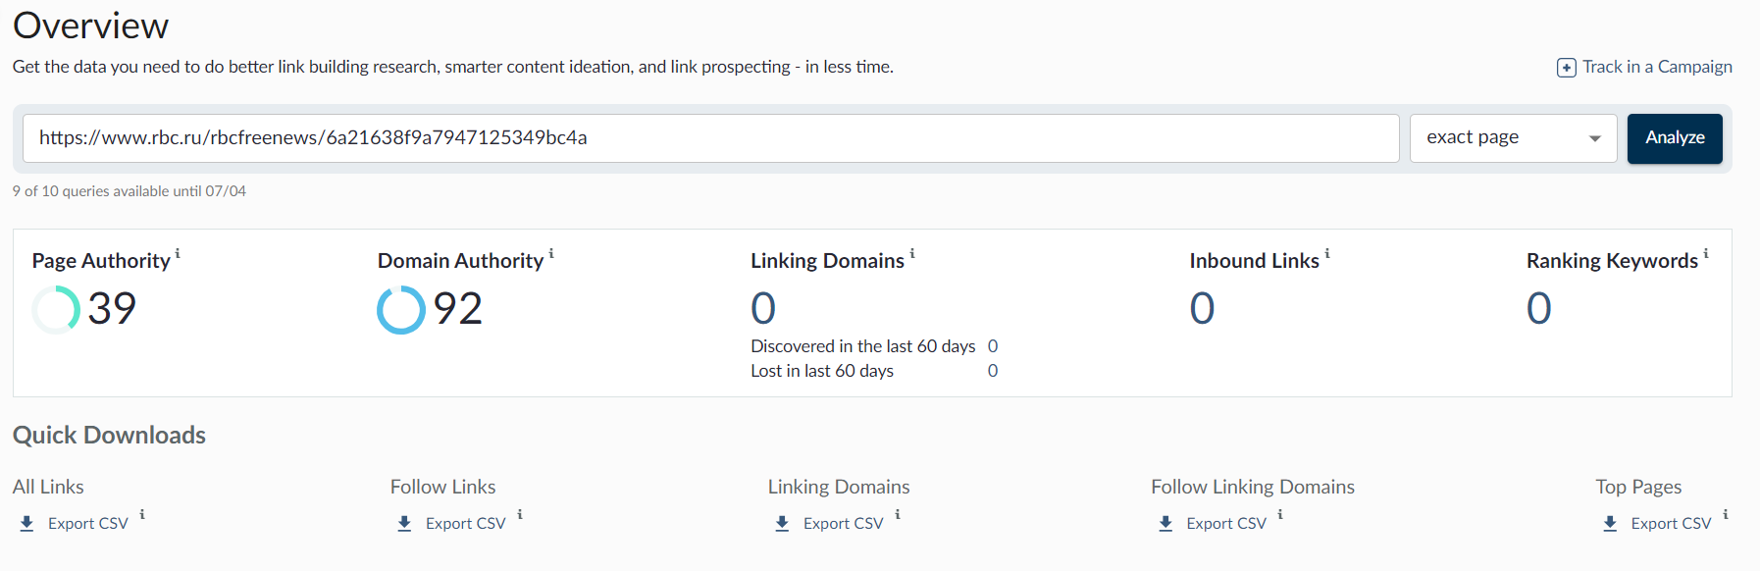
Task: Show info icon beside Follow Links export
Action: pyautogui.click(x=520, y=514)
